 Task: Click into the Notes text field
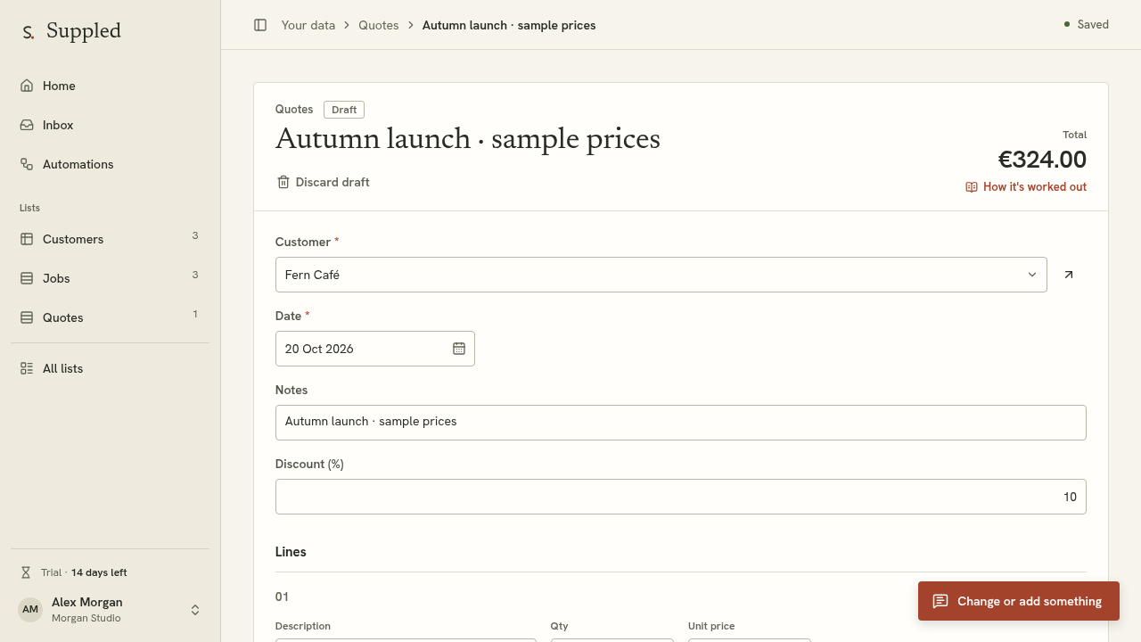pos(681,423)
